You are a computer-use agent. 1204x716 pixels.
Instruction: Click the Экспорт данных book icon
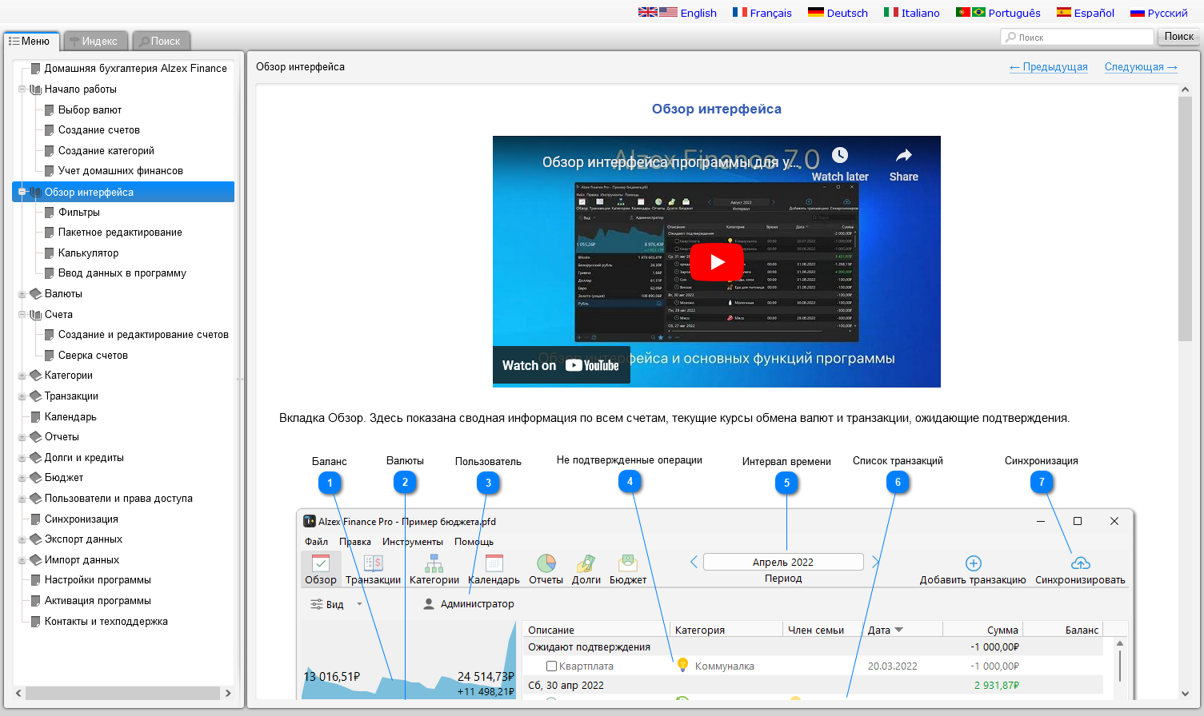[36, 539]
